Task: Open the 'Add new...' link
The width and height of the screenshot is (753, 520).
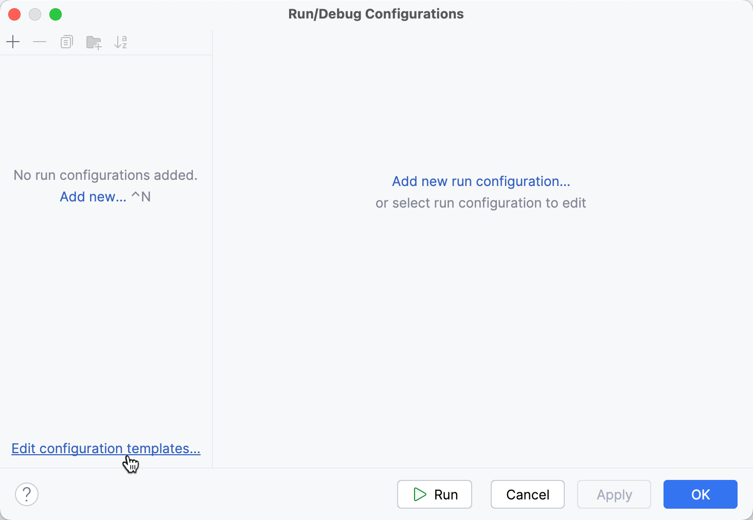Action: pos(93,196)
